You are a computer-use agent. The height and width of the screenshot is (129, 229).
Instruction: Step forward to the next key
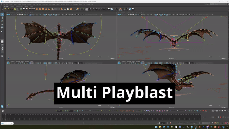click(223, 117)
